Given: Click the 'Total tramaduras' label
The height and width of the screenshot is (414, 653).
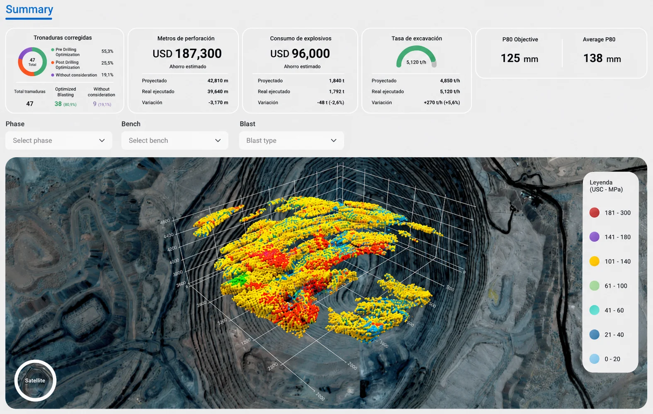Looking at the screenshot, I should click(30, 92).
